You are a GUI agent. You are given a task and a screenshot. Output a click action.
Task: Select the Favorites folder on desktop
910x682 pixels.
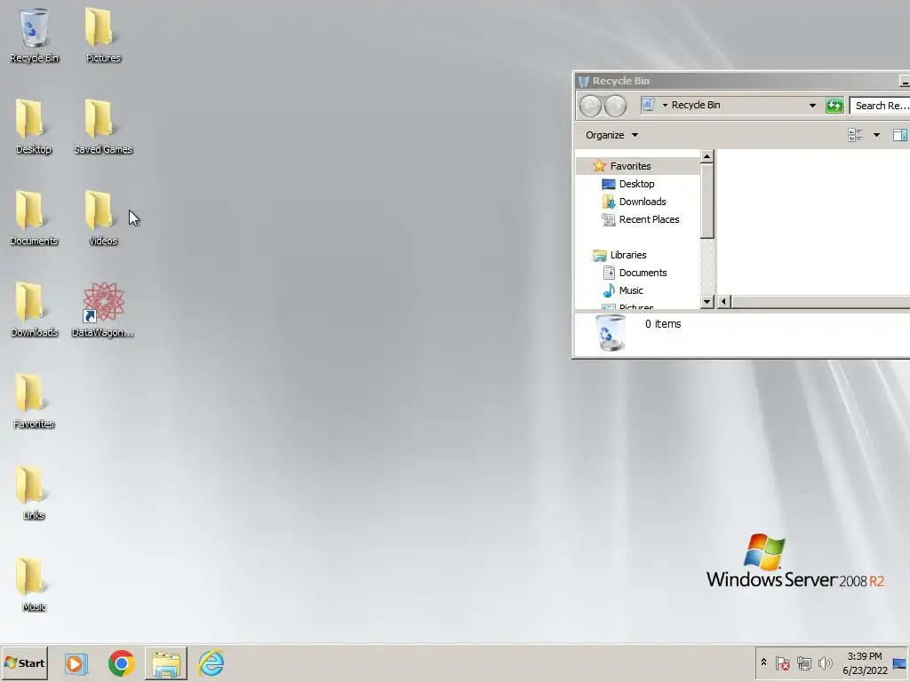click(x=34, y=401)
